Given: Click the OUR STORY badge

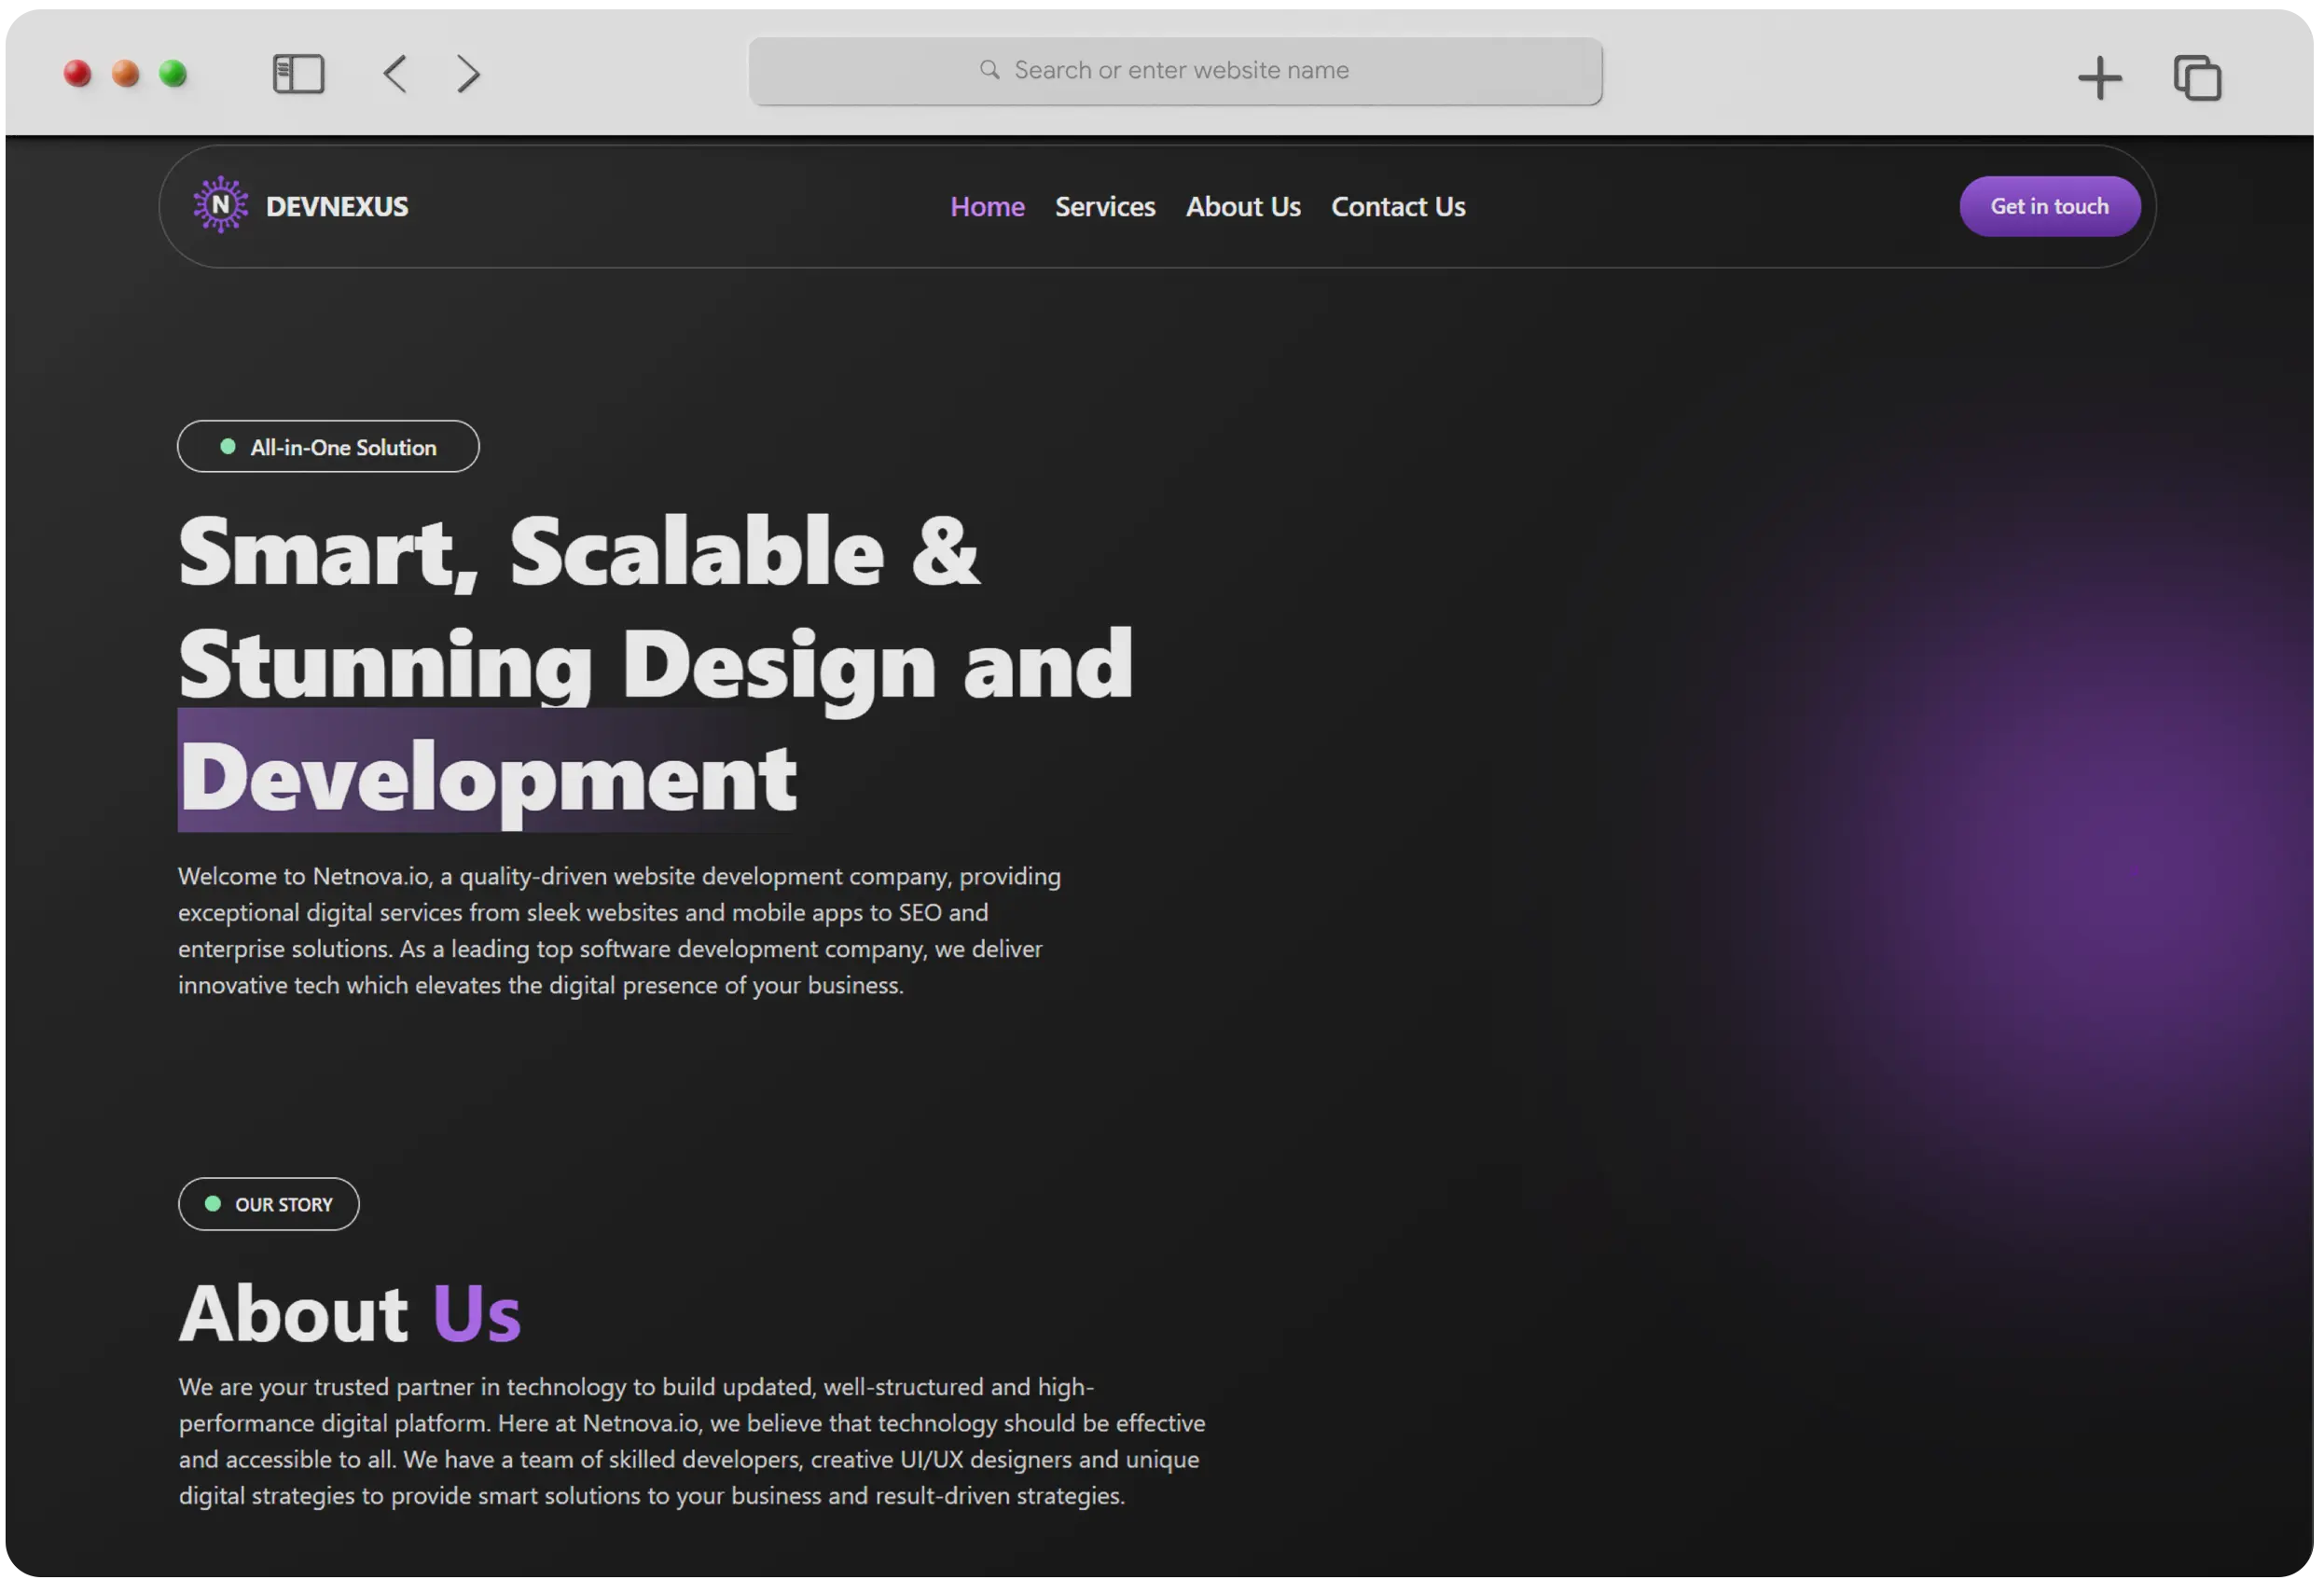Looking at the screenshot, I should click(268, 1204).
